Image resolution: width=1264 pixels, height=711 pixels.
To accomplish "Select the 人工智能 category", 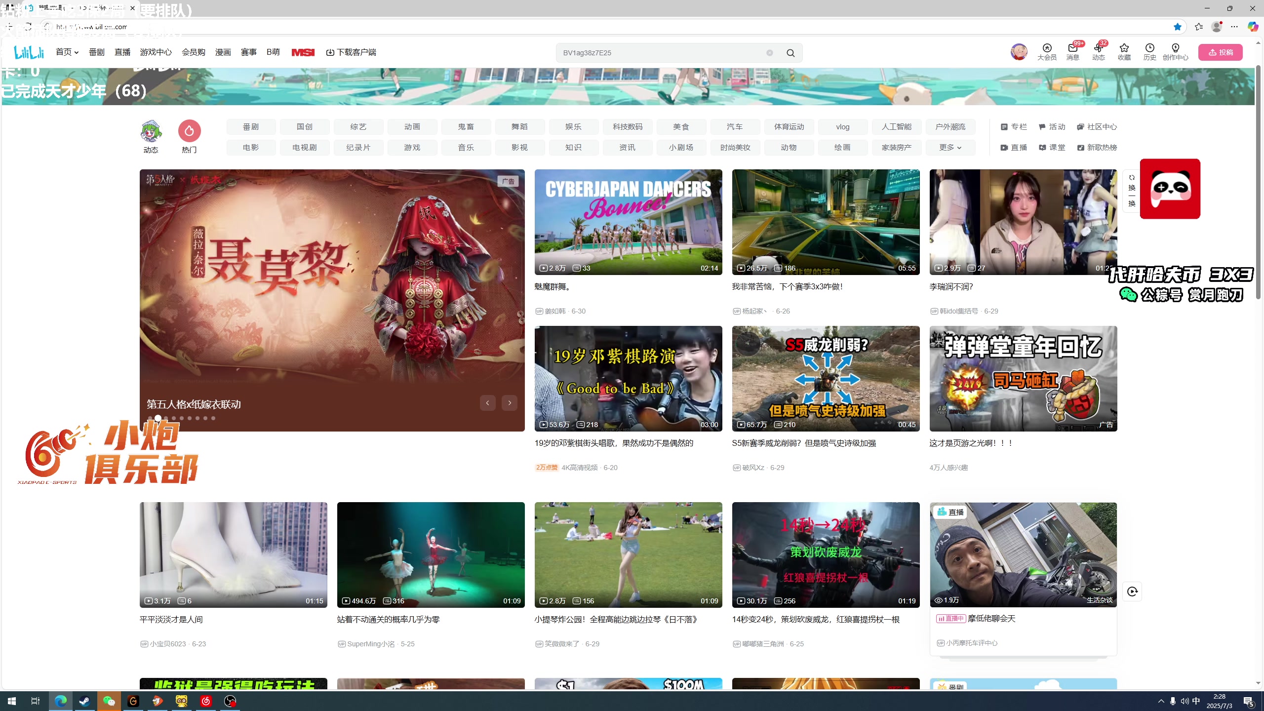I will pos(897,127).
